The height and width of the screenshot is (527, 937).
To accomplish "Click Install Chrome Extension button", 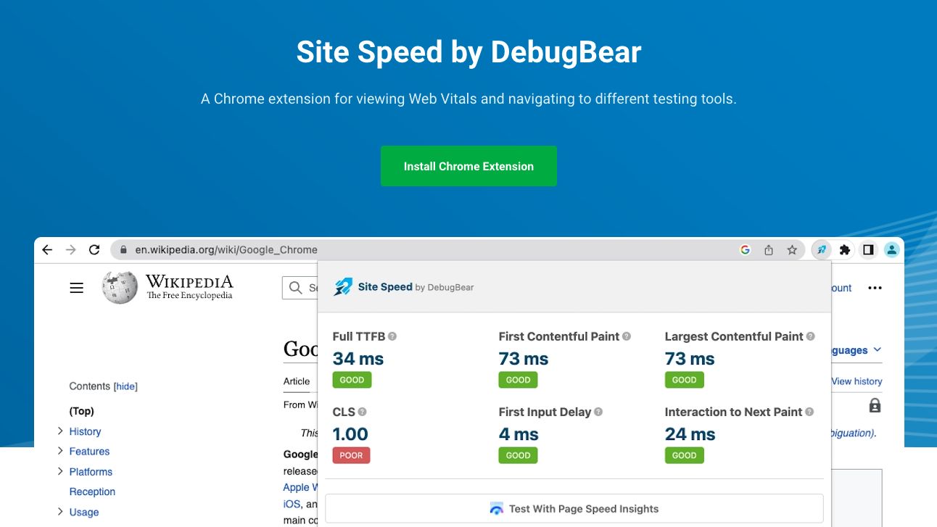I will pyautogui.click(x=469, y=166).
